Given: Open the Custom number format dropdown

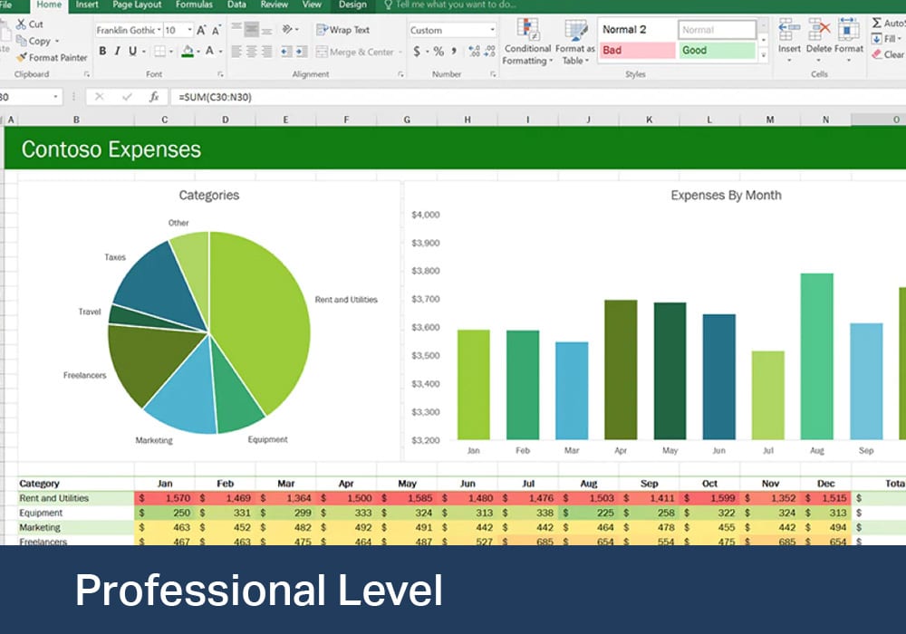Looking at the screenshot, I should coord(492,30).
